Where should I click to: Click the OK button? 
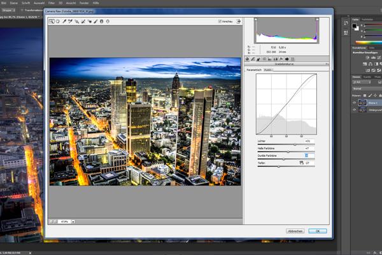317,231
